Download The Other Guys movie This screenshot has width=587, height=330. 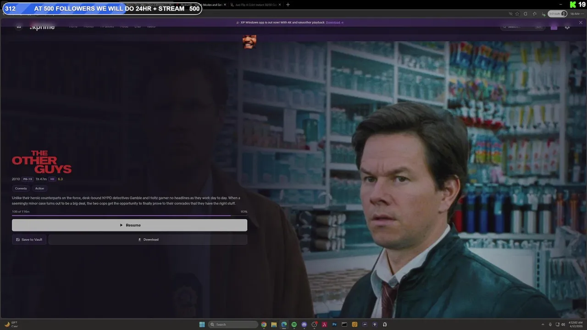click(x=148, y=240)
